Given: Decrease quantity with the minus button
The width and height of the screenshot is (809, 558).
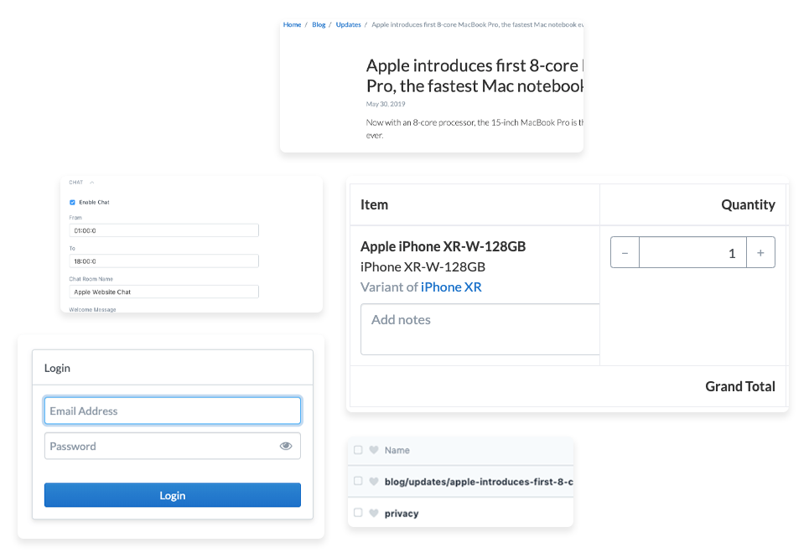Looking at the screenshot, I should 625,253.
